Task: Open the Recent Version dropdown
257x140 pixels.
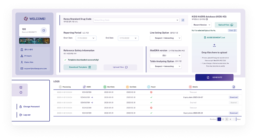Action: click(x=202, y=25)
